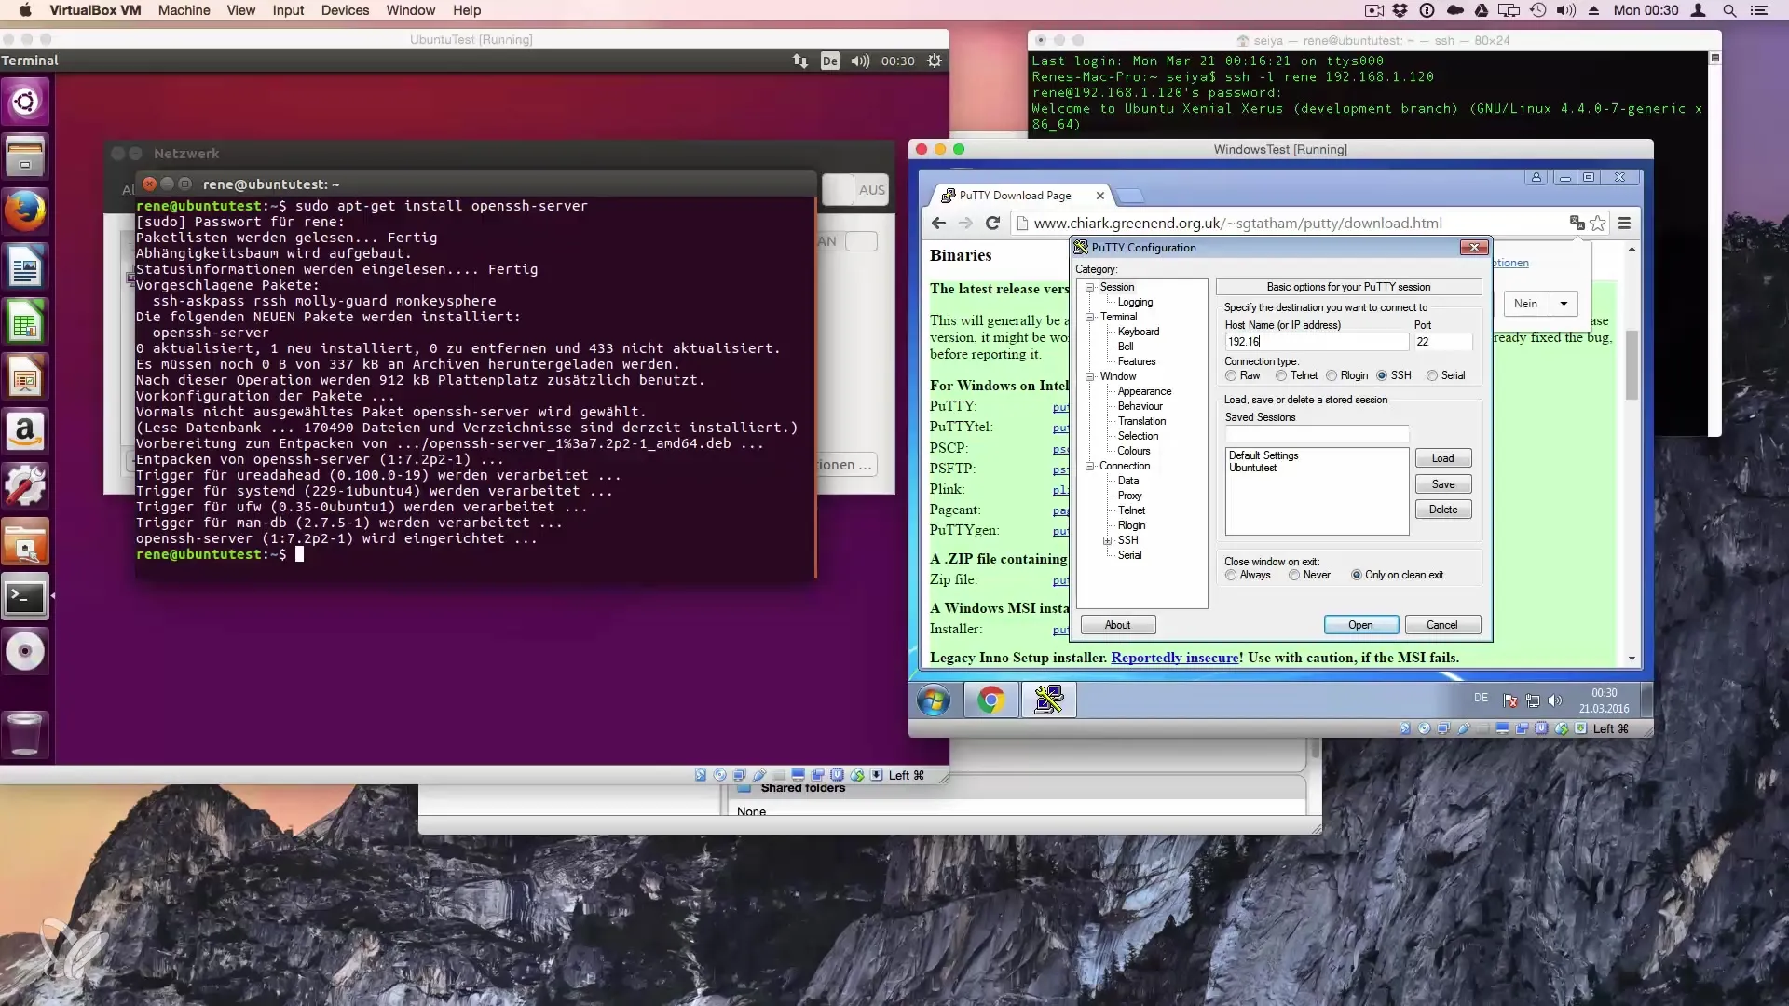Viewport: 1789px width, 1006px height.
Task: Click the PuTTY icon in Windows taskbar
Action: pyautogui.click(x=1048, y=700)
